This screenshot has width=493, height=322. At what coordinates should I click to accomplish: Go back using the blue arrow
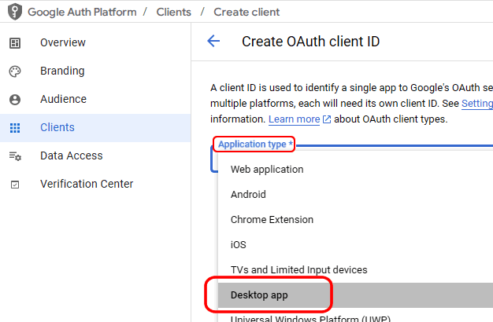pos(213,41)
